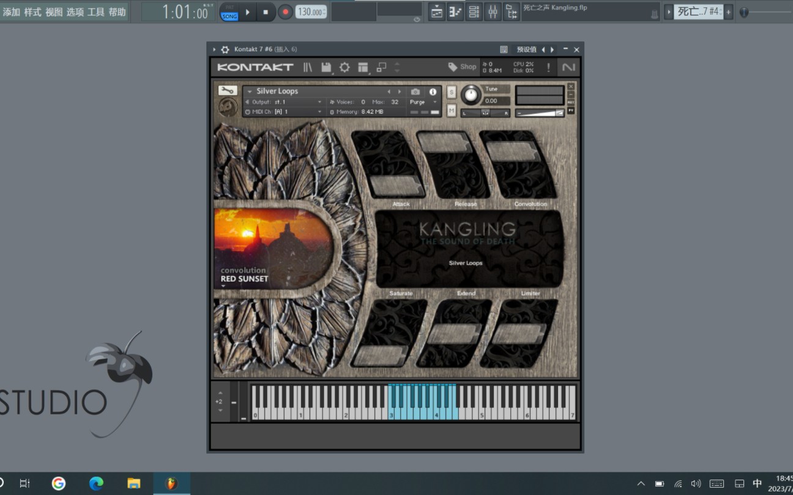Expand Silver Loops instrument name dropdown
The image size is (793, 495).
(x=250, y=92)
